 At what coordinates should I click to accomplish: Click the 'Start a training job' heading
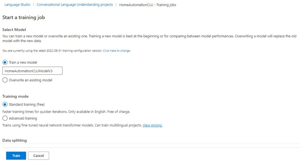click(24, 18)
